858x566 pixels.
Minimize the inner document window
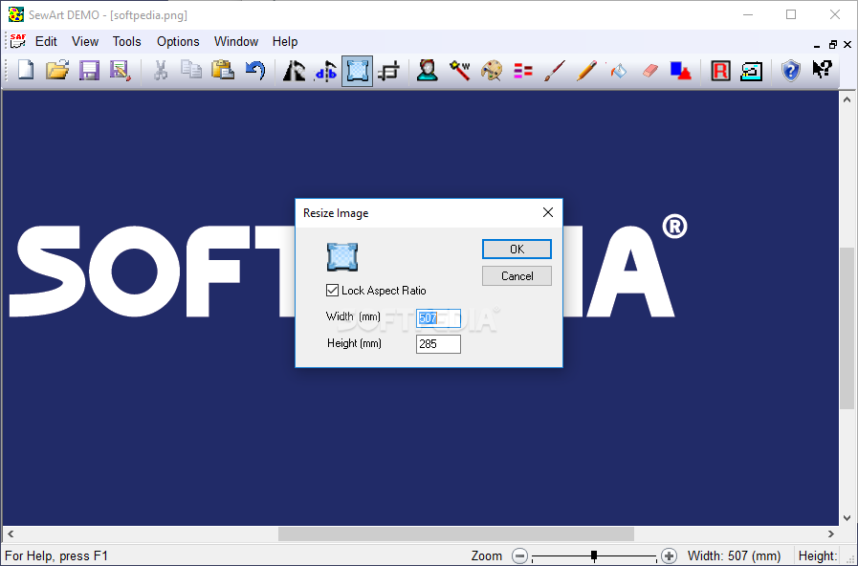point(817,45)
